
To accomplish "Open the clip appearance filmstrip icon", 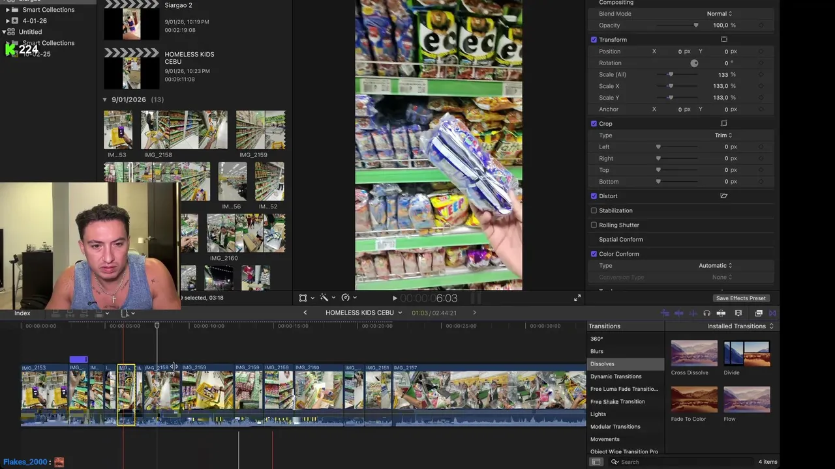I will tap(738, 313).
